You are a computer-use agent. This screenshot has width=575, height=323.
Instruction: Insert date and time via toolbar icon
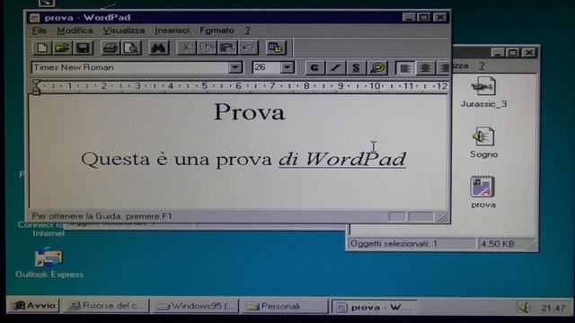tap(276, 48)
